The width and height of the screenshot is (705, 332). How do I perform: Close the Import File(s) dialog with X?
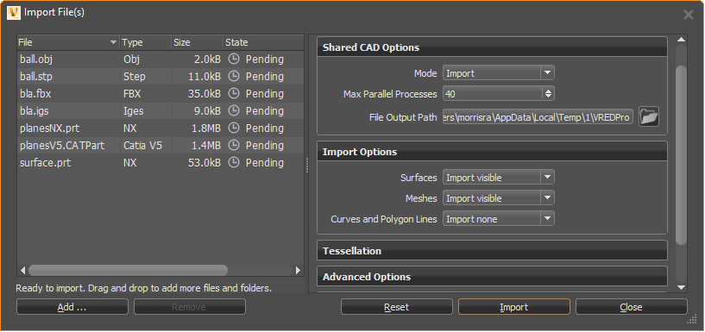click(x=689, y=15)
